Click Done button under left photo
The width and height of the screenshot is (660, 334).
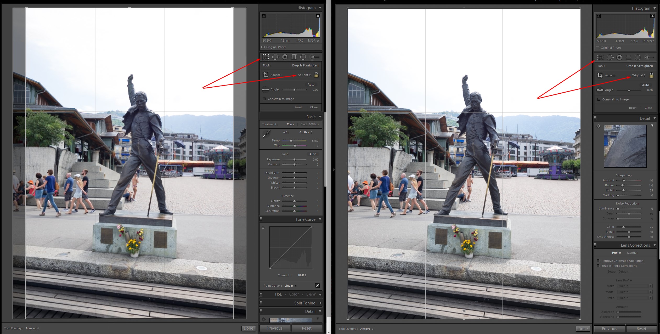[x=248, y=328]
